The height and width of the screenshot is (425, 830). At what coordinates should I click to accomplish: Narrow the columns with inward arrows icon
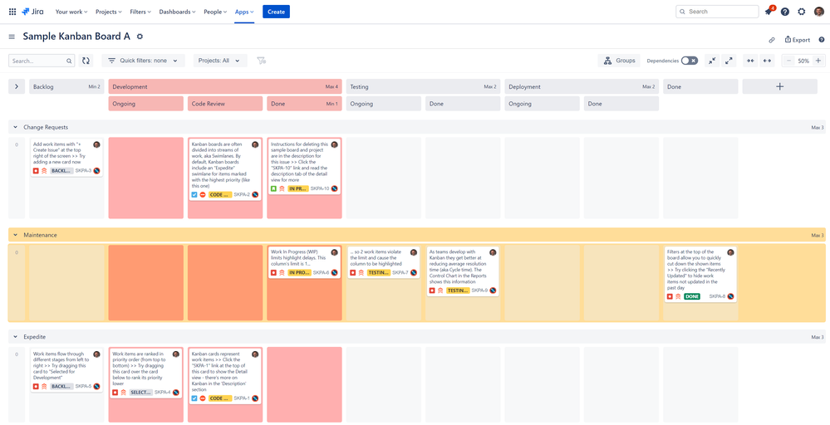pos(750,61)
